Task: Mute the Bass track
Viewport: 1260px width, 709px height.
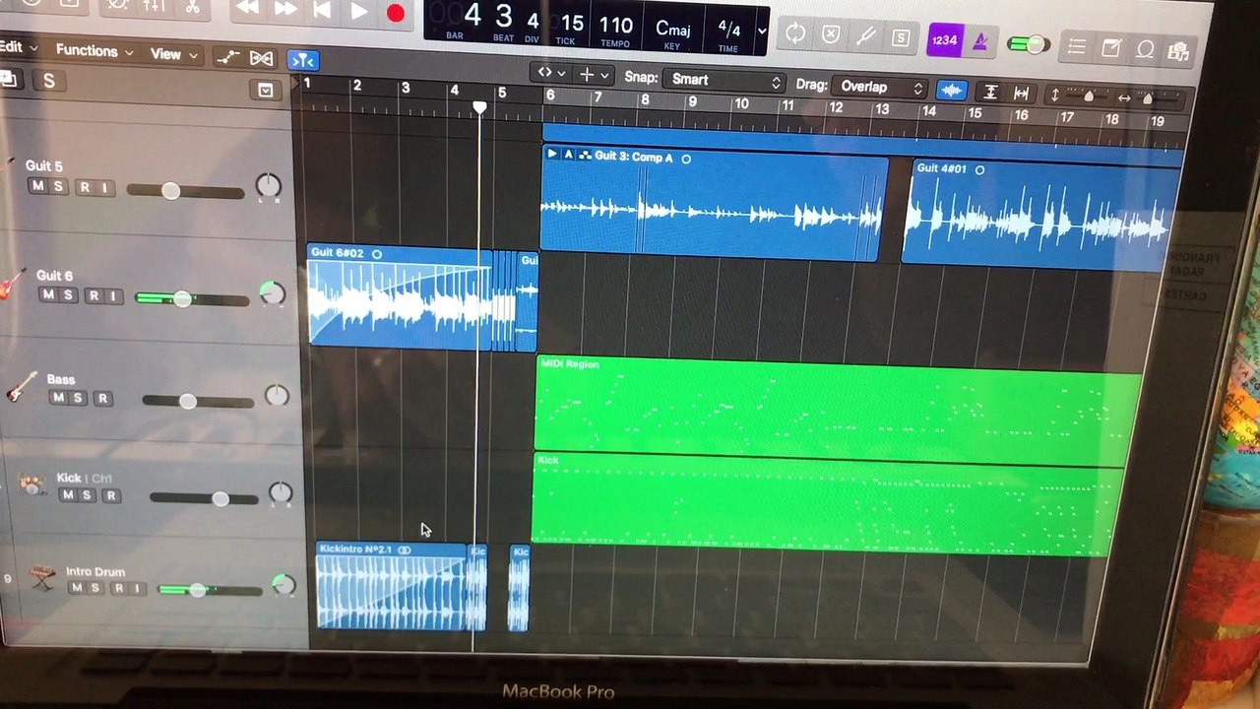Action: 58,397
